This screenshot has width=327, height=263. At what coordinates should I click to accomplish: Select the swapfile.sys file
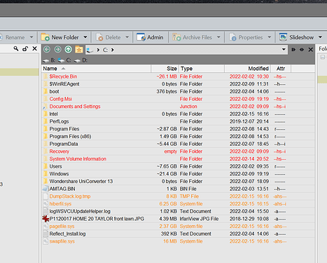click(62, 241)
